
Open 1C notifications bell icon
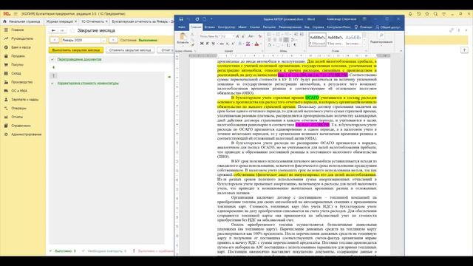[x=410, y=14]
